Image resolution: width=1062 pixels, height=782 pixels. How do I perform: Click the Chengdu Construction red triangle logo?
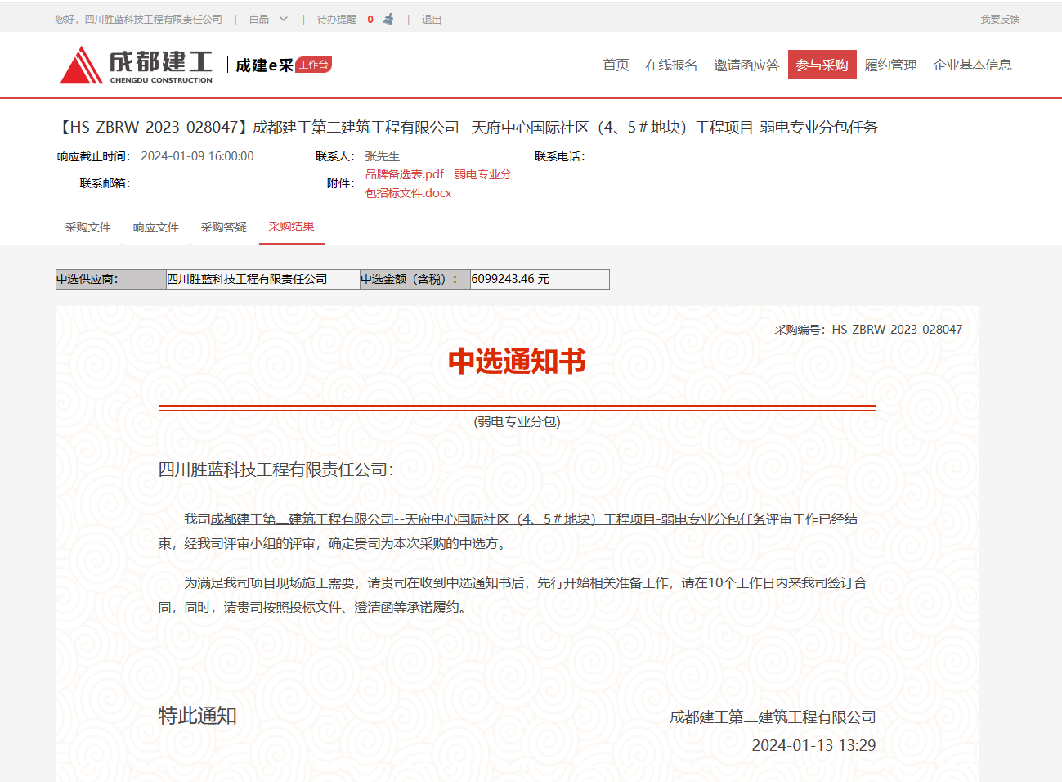pos(82,65)
